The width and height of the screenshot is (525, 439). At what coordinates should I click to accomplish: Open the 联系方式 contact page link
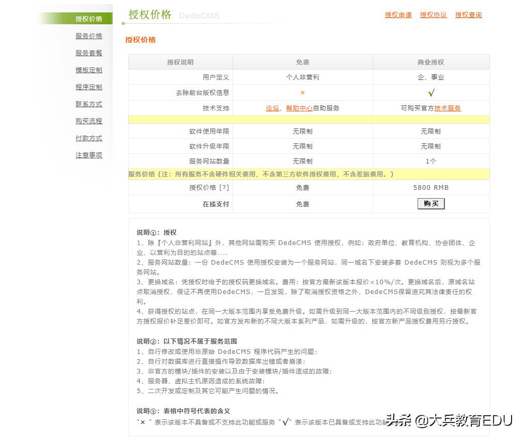click(88, 104)
